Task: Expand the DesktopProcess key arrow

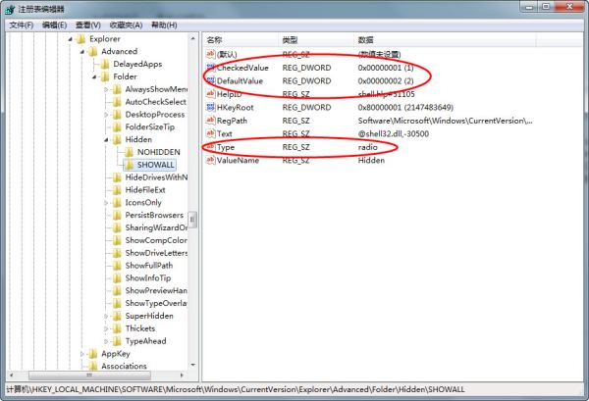Action: point(106,115)
